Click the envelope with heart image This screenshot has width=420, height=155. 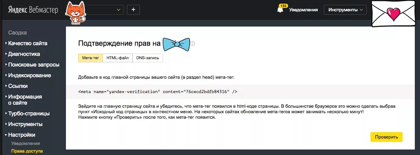[393, 14]
